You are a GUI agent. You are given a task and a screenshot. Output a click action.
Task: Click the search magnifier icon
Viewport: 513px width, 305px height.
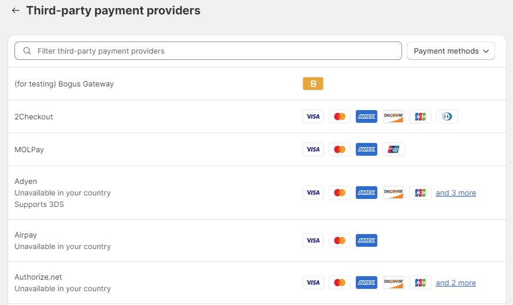[27, 51]
